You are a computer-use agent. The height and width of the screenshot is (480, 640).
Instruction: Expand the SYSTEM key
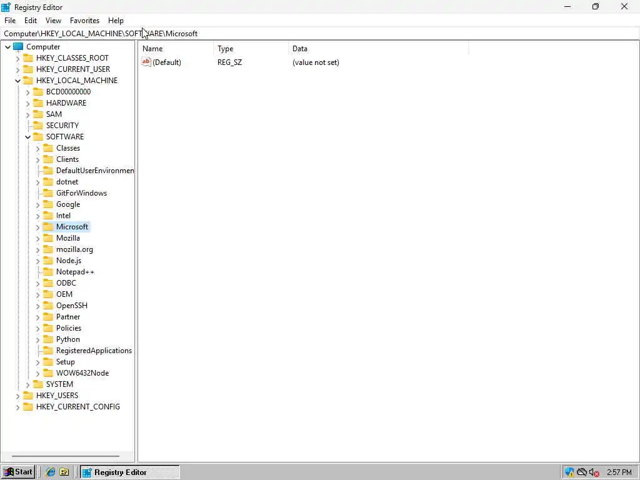click(x=27, y=385)
